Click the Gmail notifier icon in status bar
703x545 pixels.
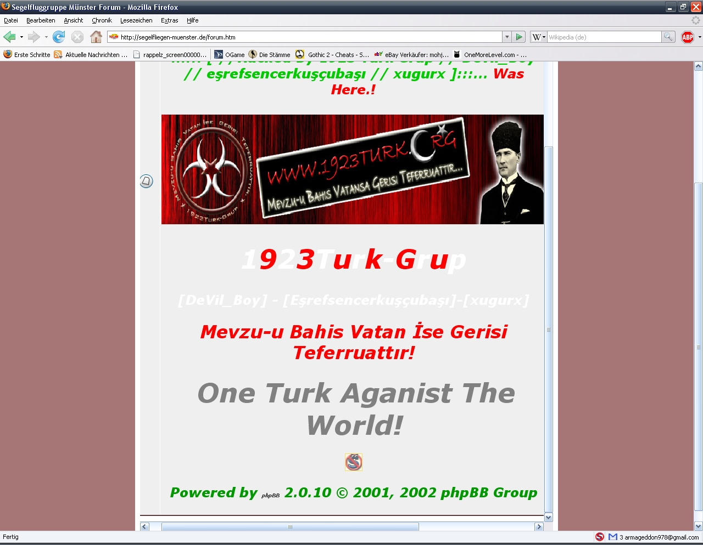(x=613, y=537)
